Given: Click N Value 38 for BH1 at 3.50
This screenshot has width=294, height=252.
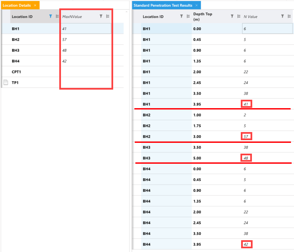Looking at the screenshot, I should [x=267, y=93].
